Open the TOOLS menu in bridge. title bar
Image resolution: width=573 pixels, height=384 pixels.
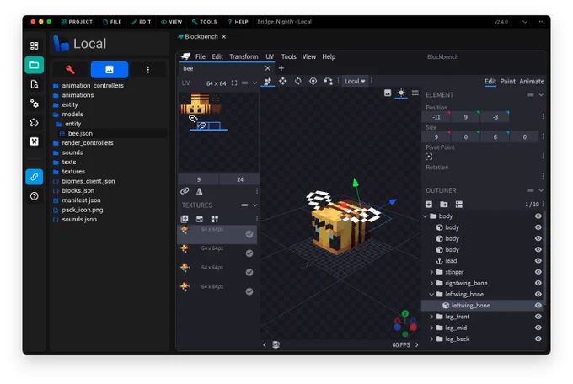pyautogui.click(x=205, y=22)
